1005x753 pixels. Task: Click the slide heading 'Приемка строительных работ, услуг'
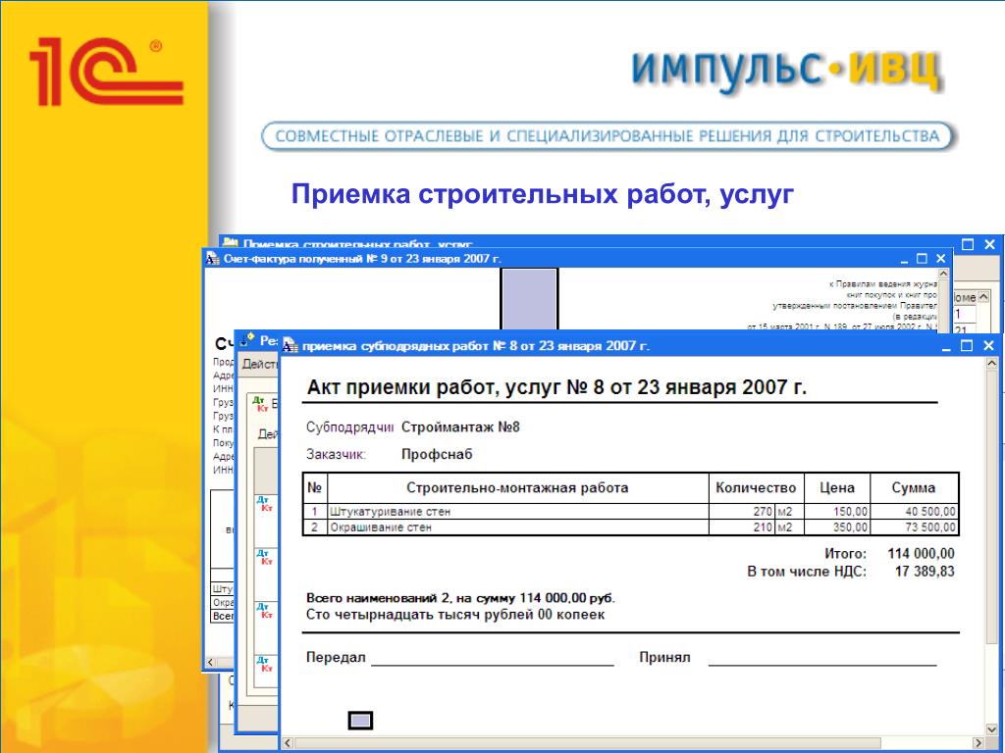click(x=543, y=194)
